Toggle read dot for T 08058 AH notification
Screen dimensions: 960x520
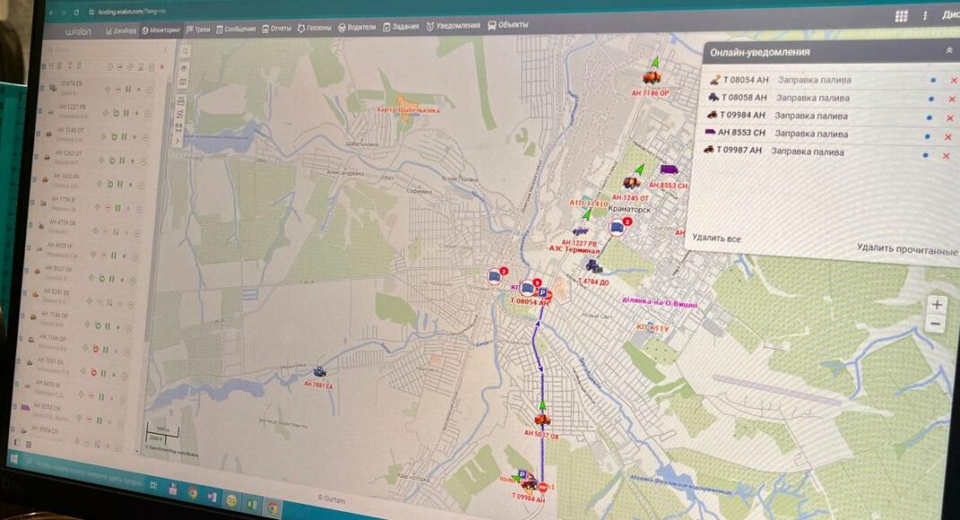pyautogui.click(x=930, y=99)
